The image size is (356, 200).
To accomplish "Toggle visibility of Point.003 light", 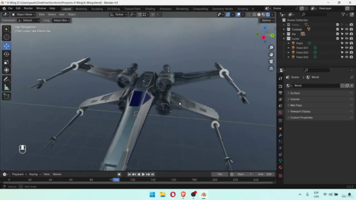I will pos(347,57).
